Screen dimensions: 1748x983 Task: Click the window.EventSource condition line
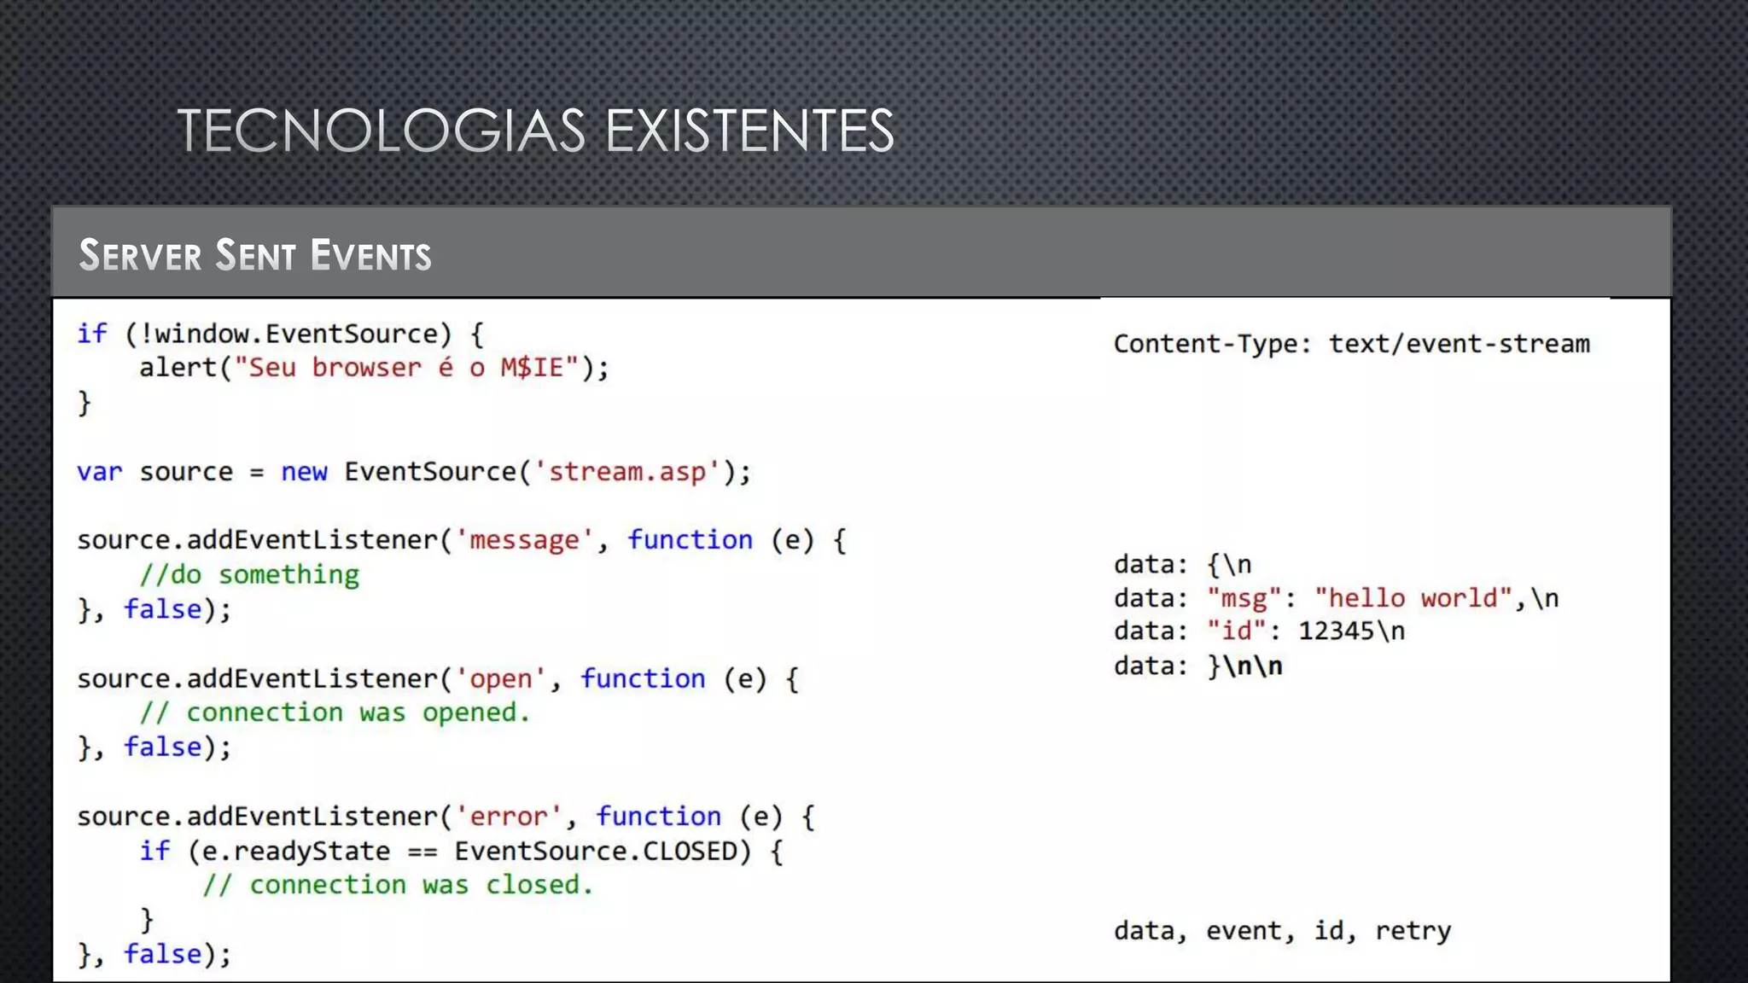pyautogui.click(x=280, y=334)
